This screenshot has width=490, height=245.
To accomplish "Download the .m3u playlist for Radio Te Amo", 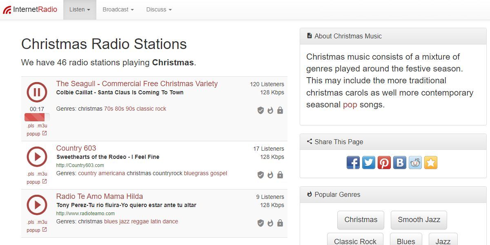I will [42, 222].
